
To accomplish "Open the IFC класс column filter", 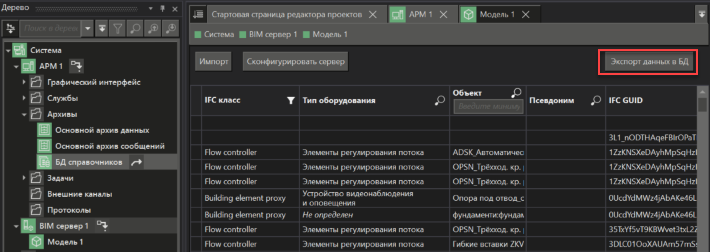I will tap(291, 100).
